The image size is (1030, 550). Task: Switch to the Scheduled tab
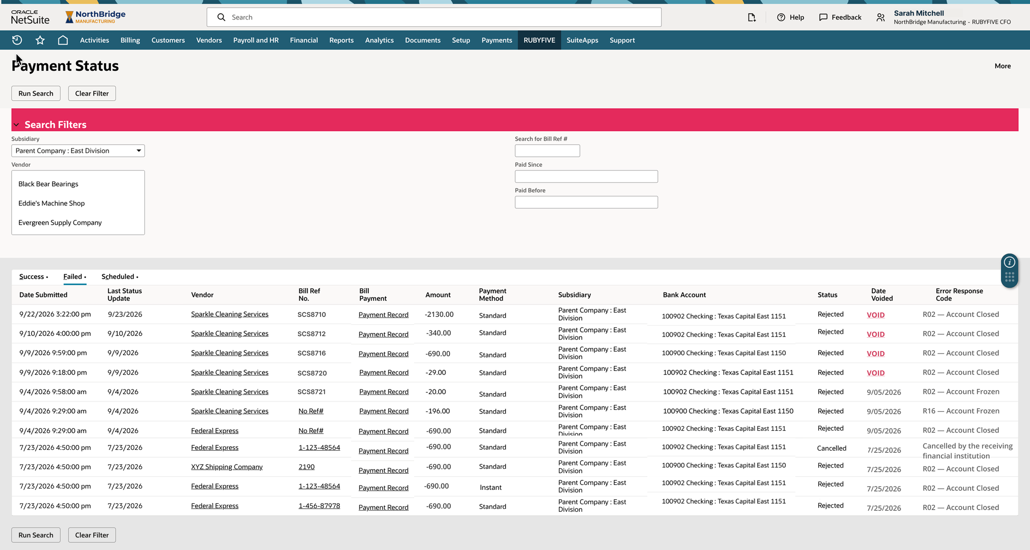[119, 276]
